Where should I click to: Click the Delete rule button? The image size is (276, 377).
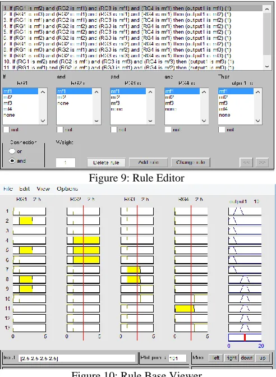click(106, 163)
